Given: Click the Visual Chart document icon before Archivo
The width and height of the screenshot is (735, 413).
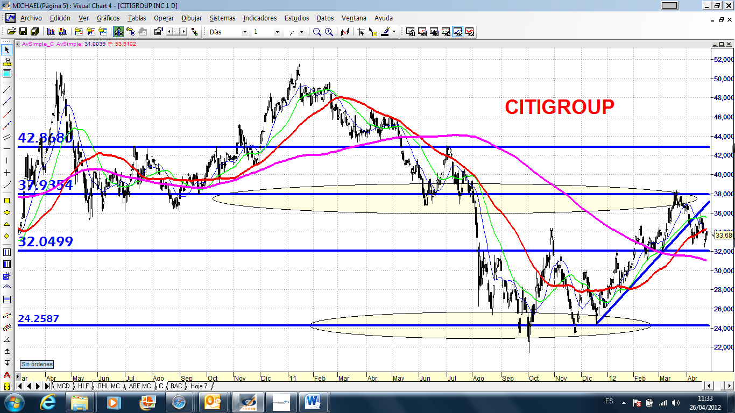Looking at the screenshot, I should tap(10, 18).
